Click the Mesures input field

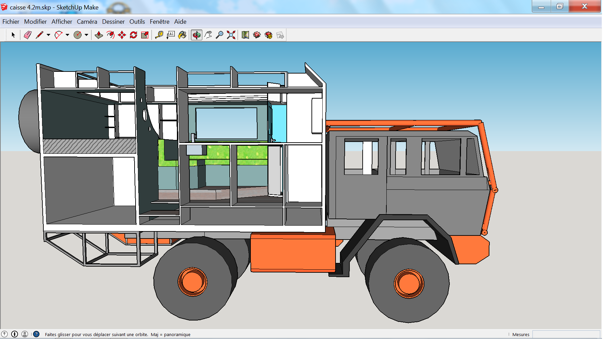click(566, 334)
